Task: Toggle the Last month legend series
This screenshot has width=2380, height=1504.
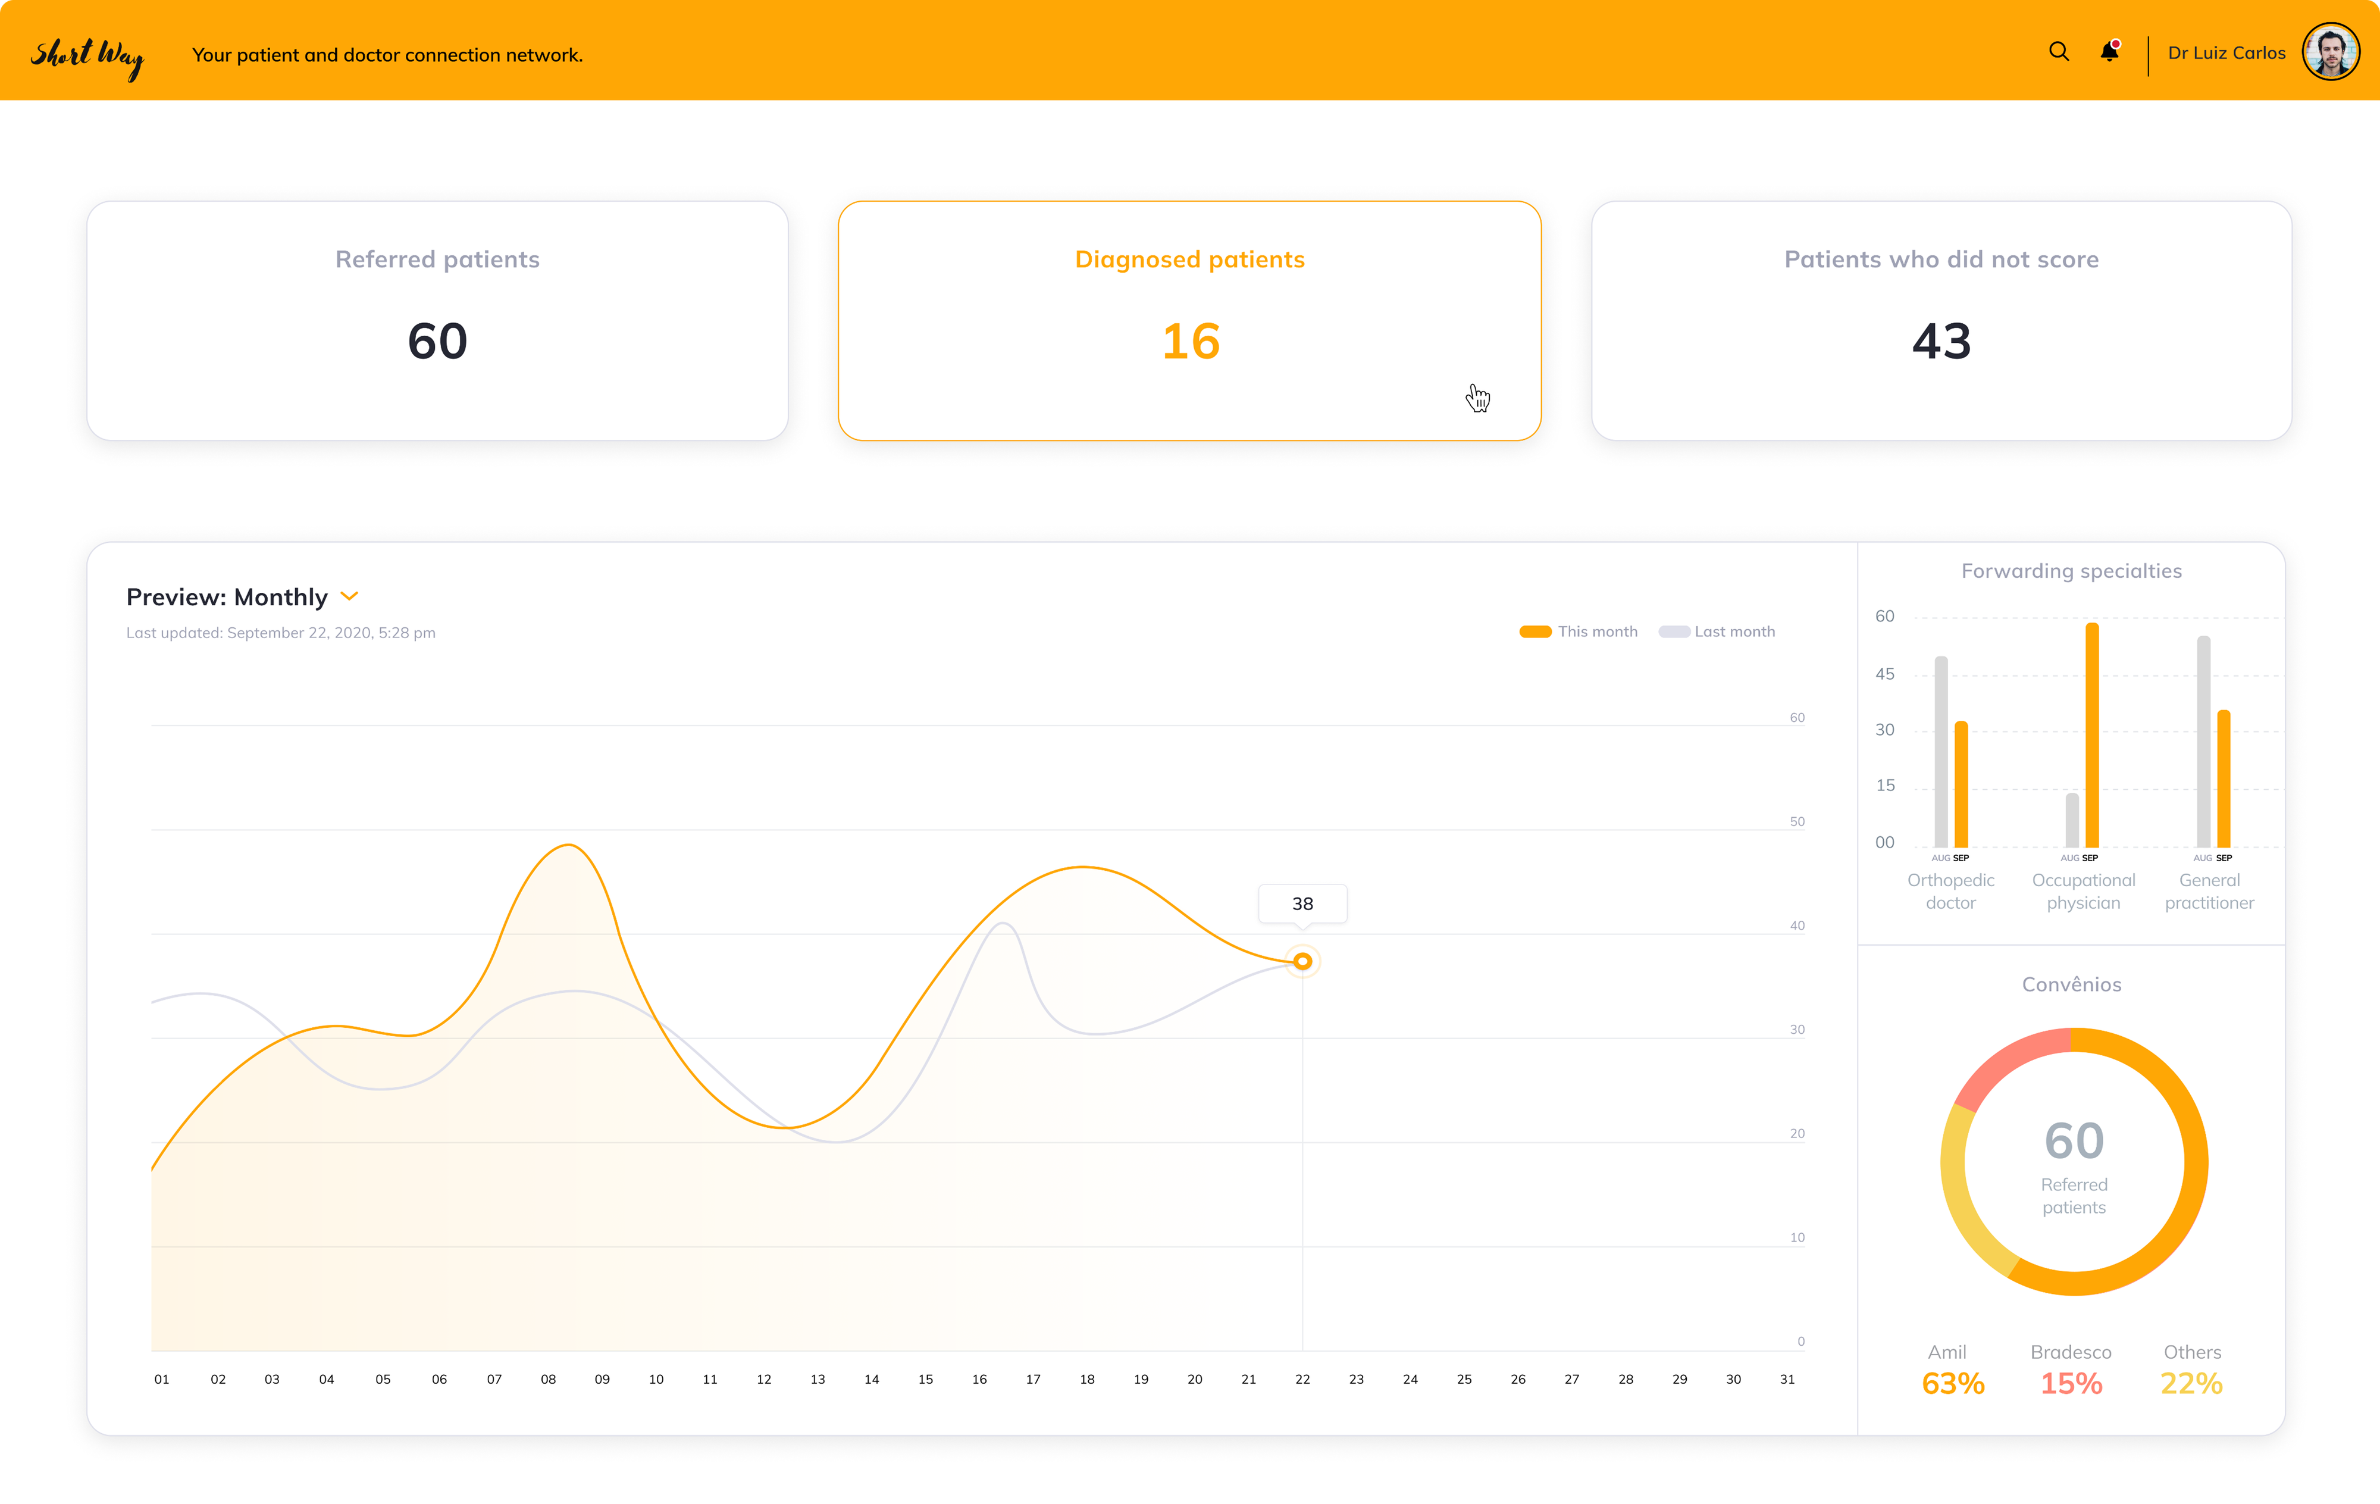Action: point(1717,632)
